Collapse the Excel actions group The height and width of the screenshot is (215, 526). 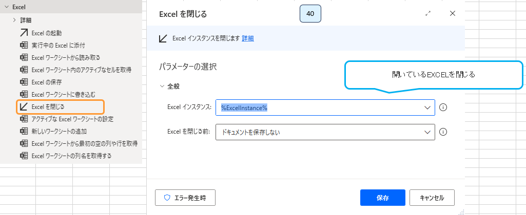click(6, 8)
